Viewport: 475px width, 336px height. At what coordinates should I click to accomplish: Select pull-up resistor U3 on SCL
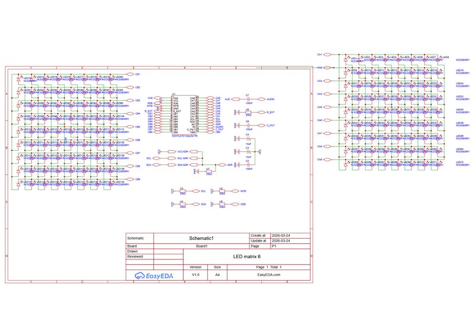[x=182, y=191]
